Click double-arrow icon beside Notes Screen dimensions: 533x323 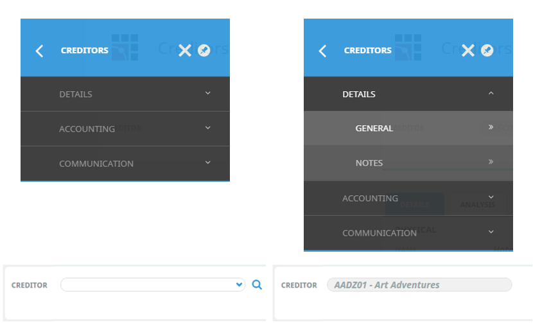491,162
